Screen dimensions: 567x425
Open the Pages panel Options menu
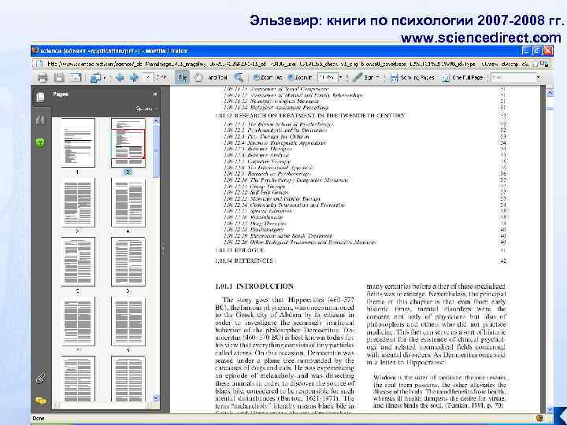(146, 109)
